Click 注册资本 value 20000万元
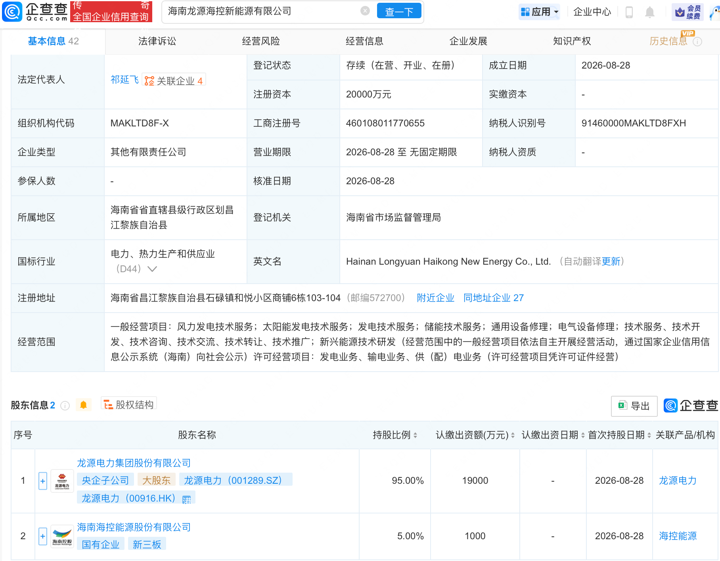The height and width of the screenshot is (561, 720). pyautogui.click(x=368, y=94)
